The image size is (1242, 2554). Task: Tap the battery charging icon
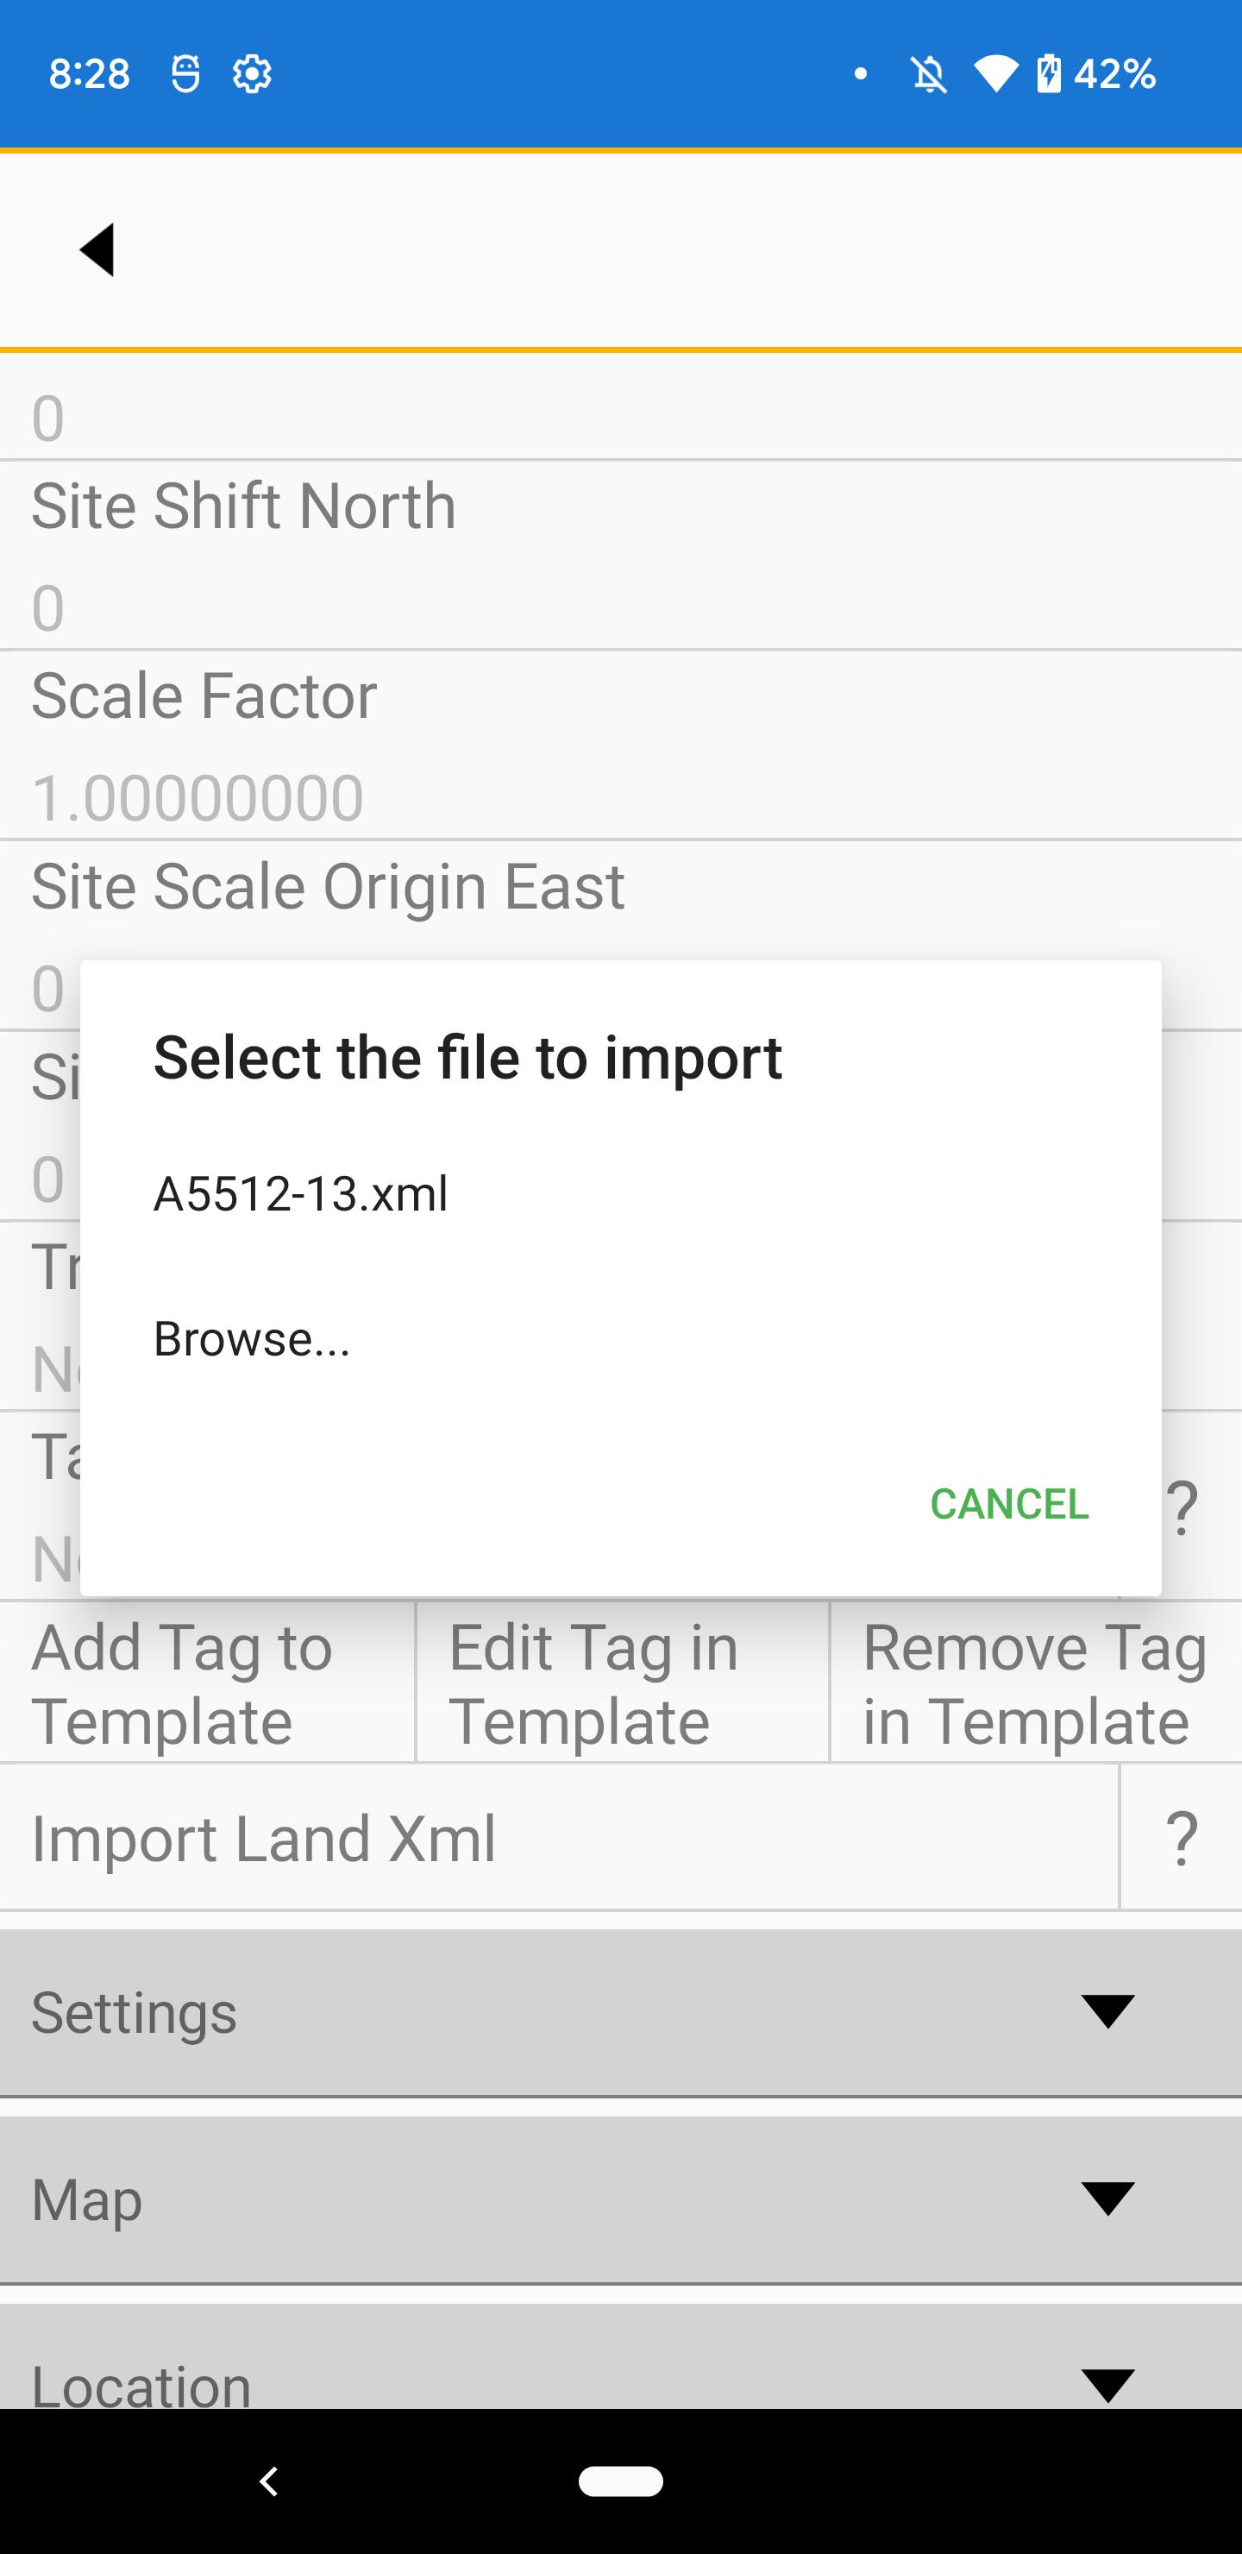[x=1048, y=73]
